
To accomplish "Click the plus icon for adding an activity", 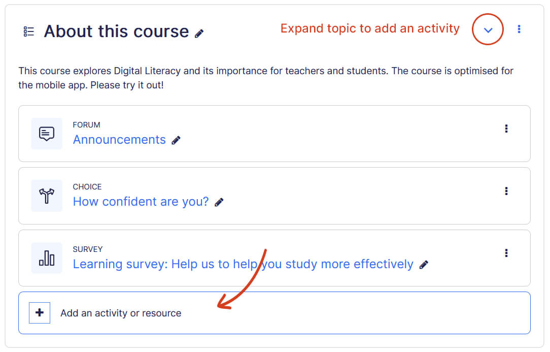I will point(40,312).
